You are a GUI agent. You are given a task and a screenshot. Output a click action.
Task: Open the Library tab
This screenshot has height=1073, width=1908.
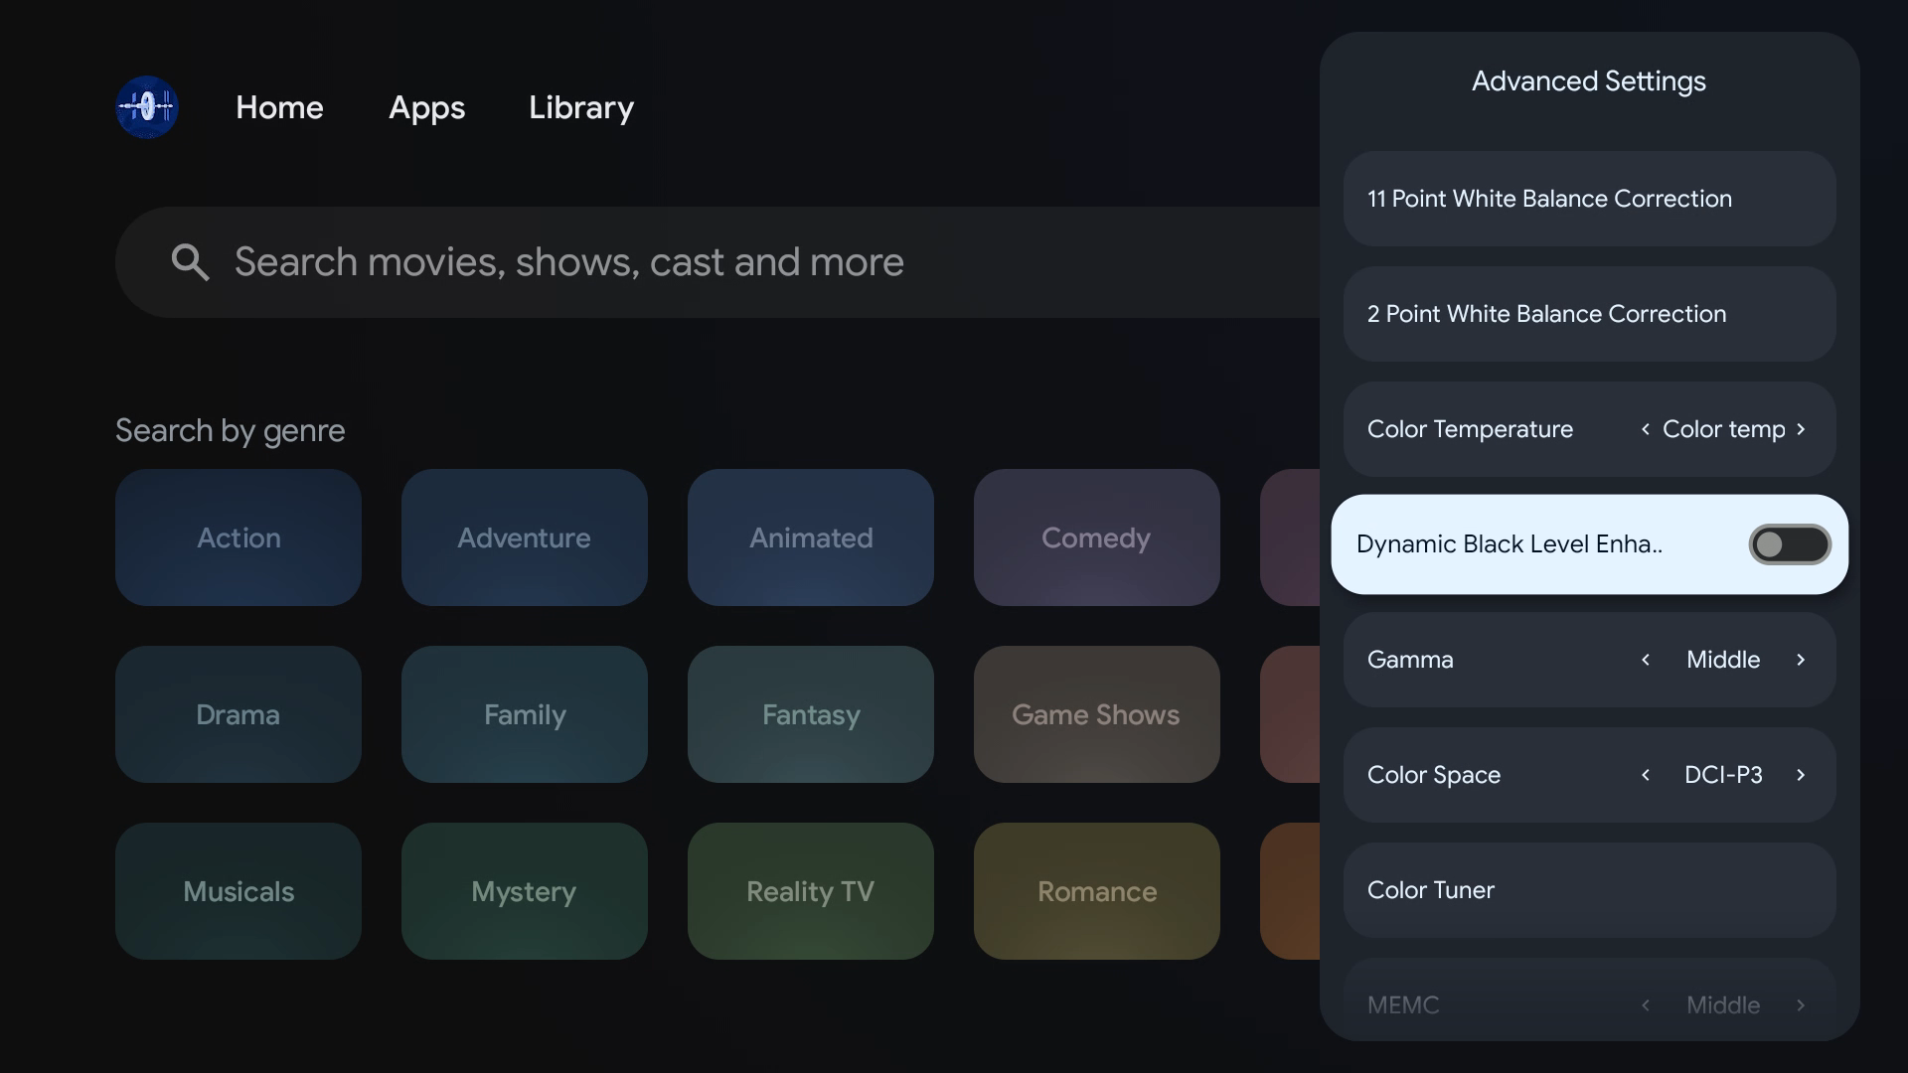(x=580, y=107)
